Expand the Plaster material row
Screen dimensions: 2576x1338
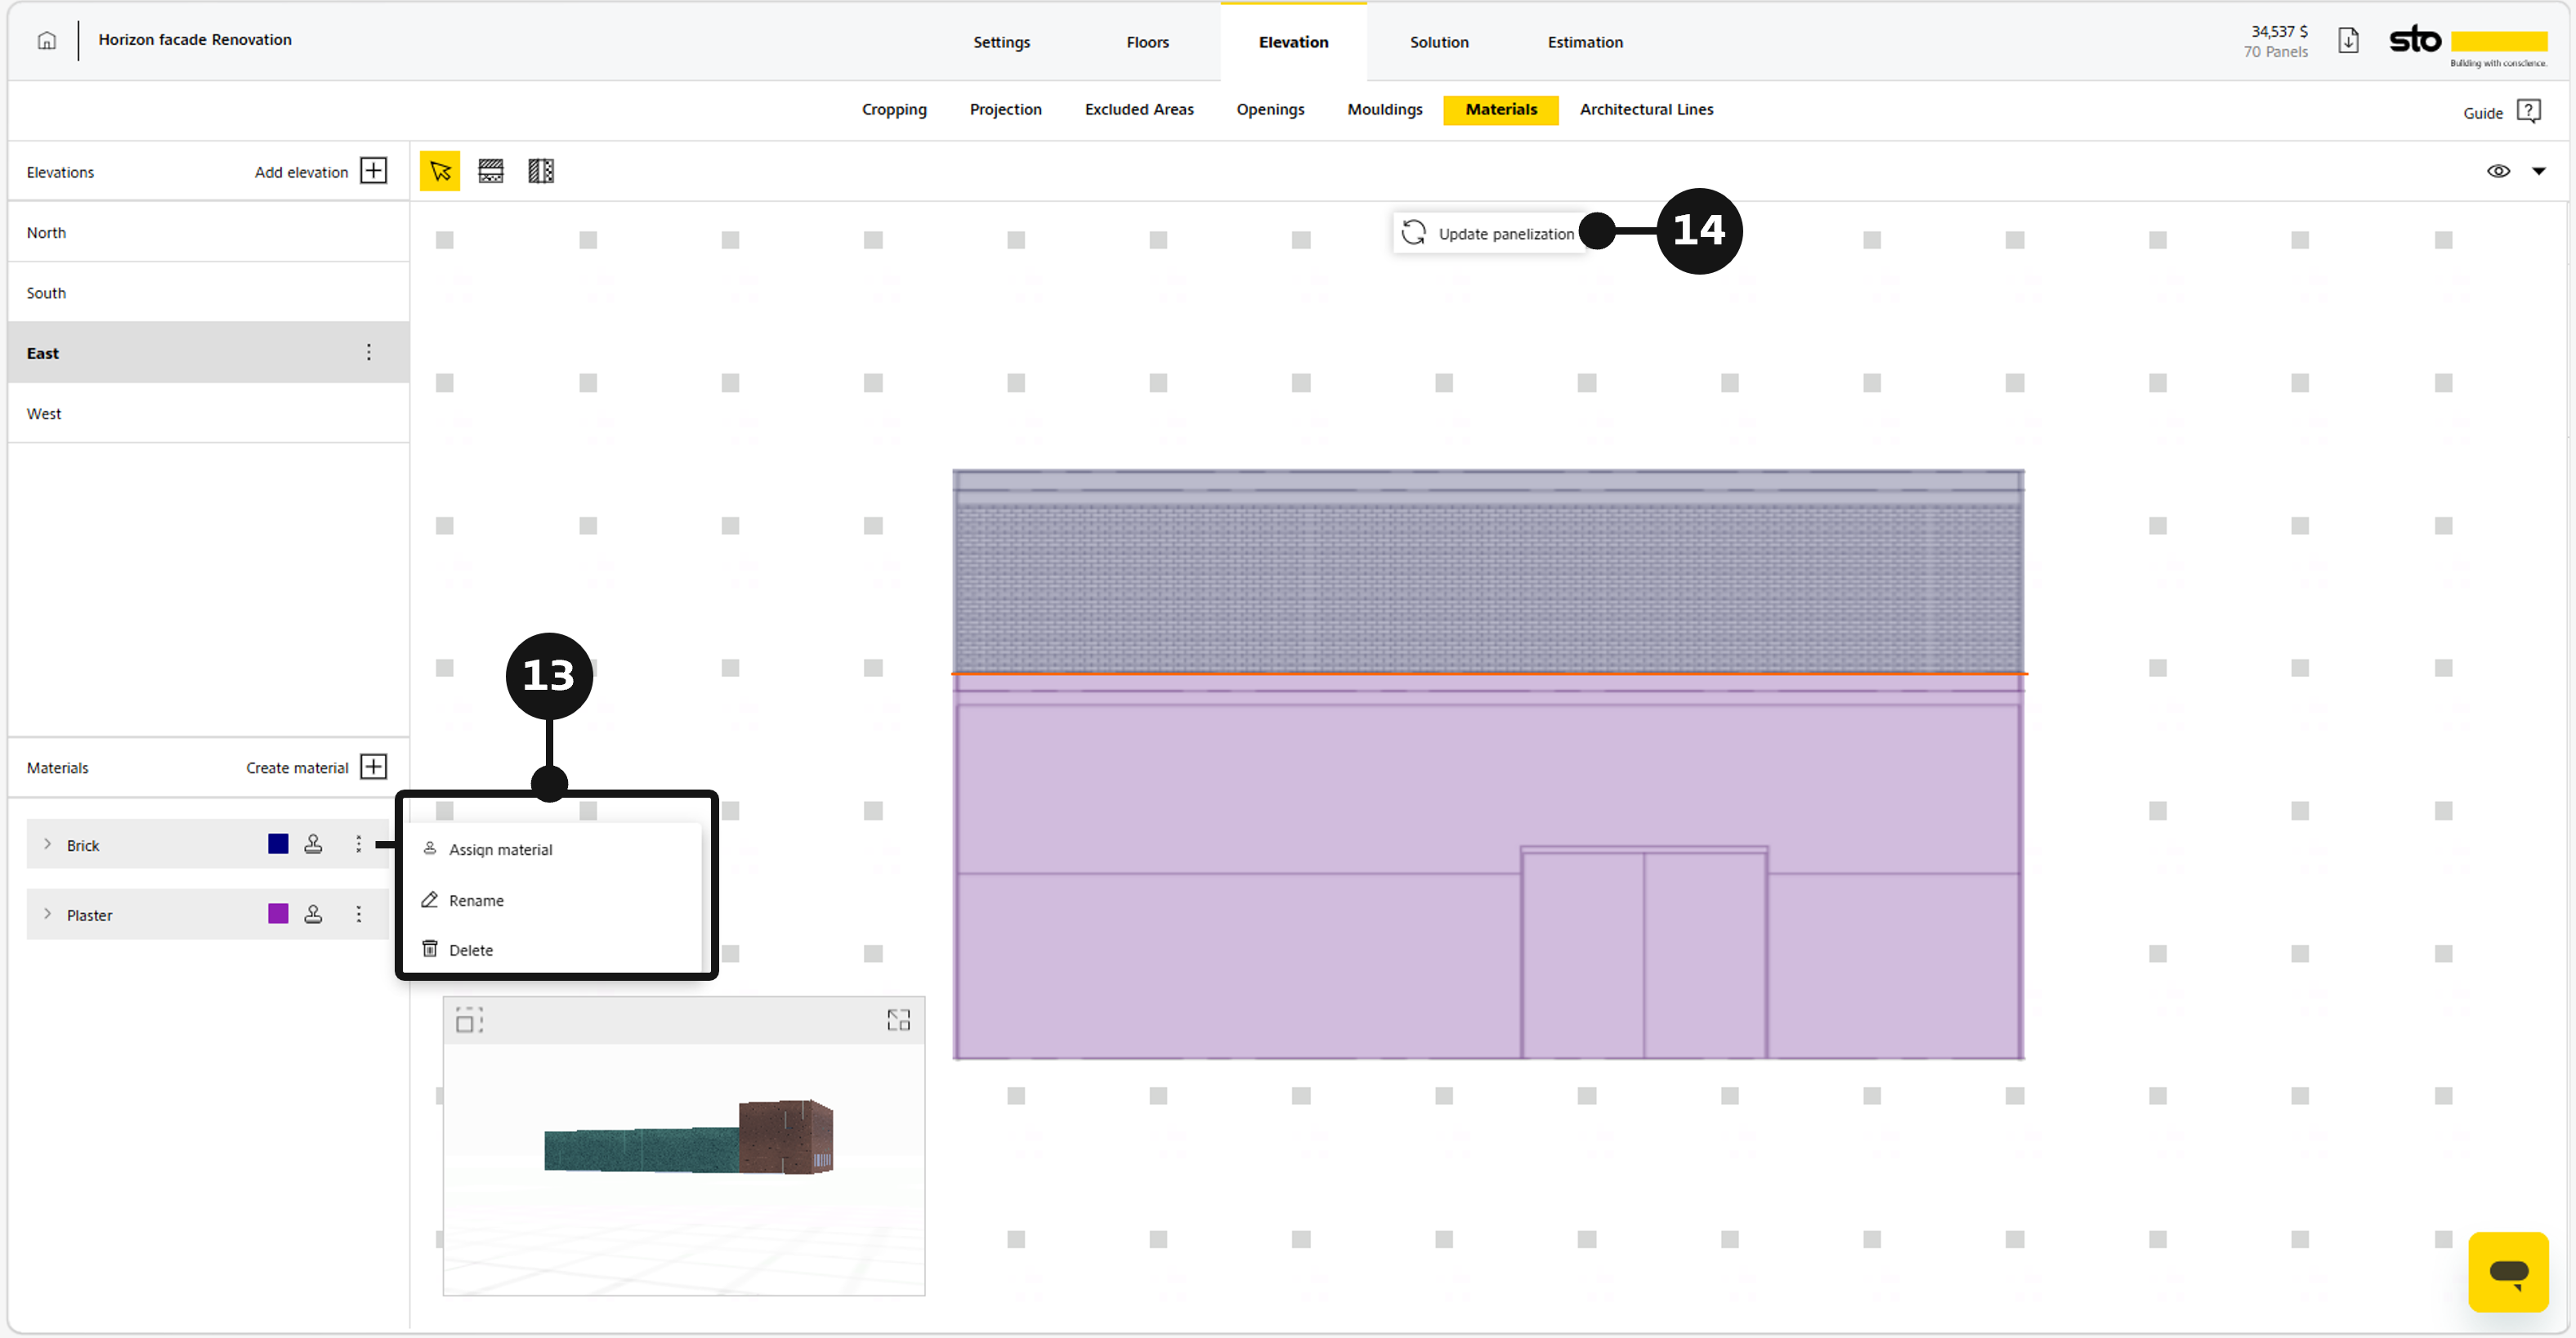point(47,914)
